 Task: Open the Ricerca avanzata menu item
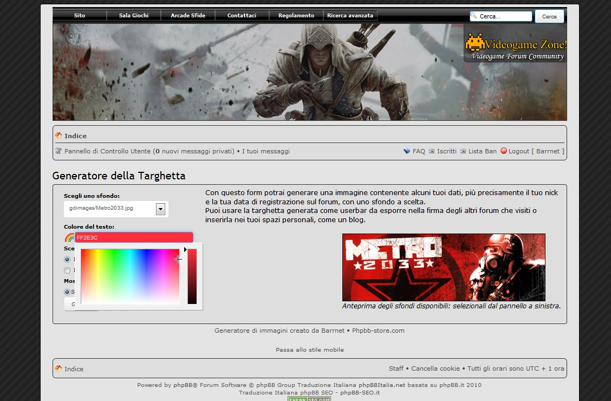(x=350, y=16)
